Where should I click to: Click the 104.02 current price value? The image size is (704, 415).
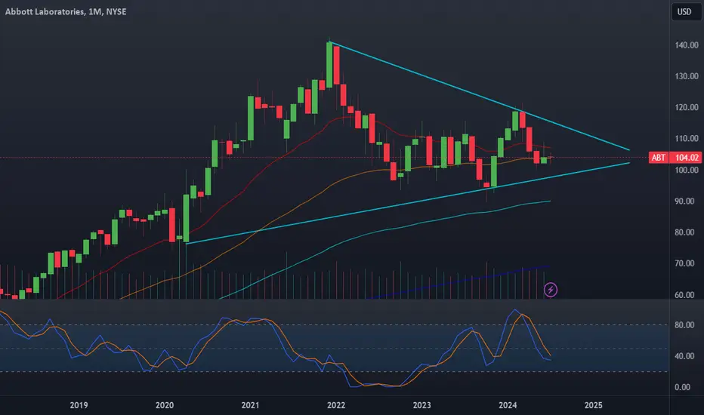(686, 158)
